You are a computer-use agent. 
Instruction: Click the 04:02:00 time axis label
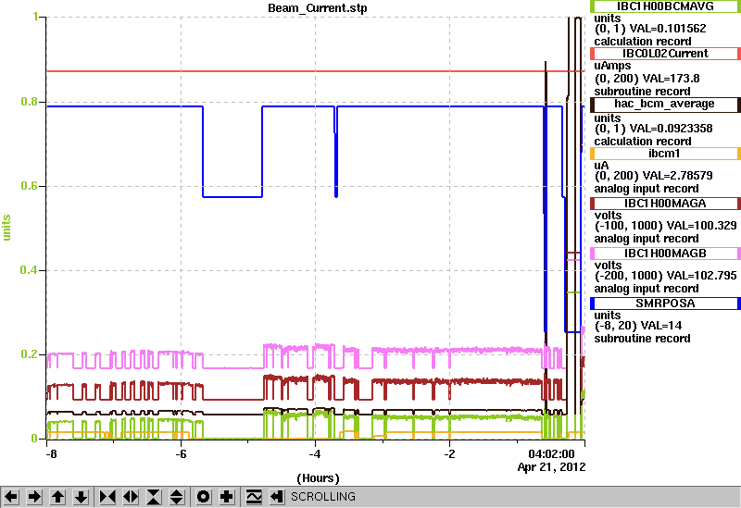pos(551,454)
